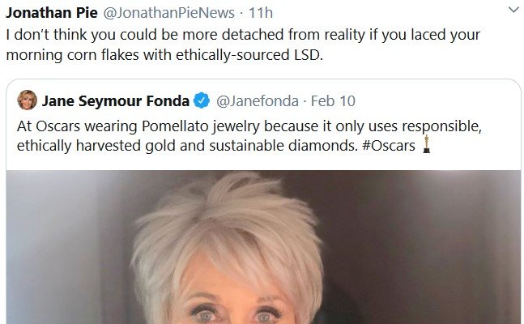Click Jane Fonda's small profile avatar
The height and width of the screenshot is (324, 524).
[27, 100]
